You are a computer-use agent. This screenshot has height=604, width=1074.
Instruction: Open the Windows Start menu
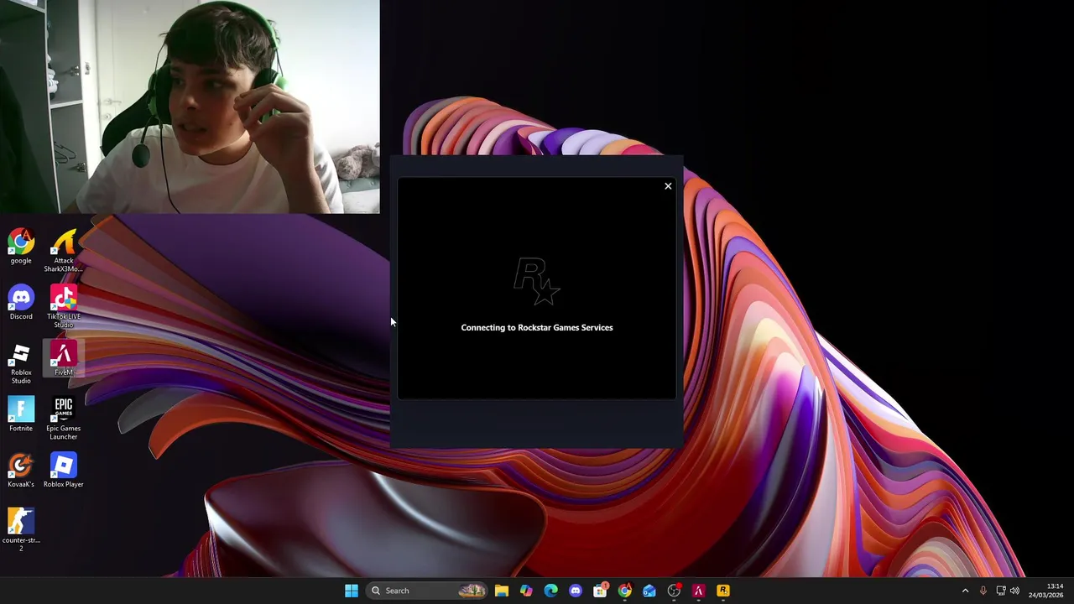(x=352, y=591)
